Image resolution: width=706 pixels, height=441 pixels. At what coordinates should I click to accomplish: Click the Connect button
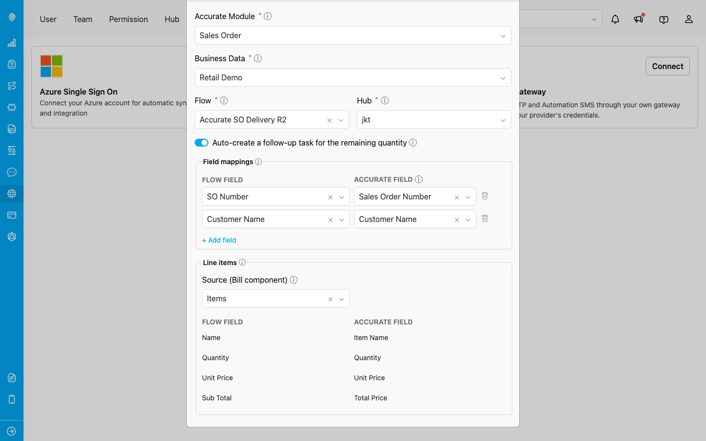point(668,66)
